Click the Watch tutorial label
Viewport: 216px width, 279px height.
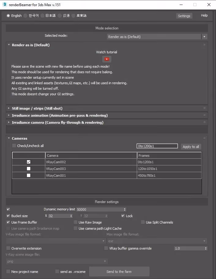click(x=107, y=52)
